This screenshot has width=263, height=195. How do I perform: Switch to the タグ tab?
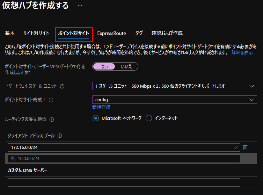tap(139, 33)
